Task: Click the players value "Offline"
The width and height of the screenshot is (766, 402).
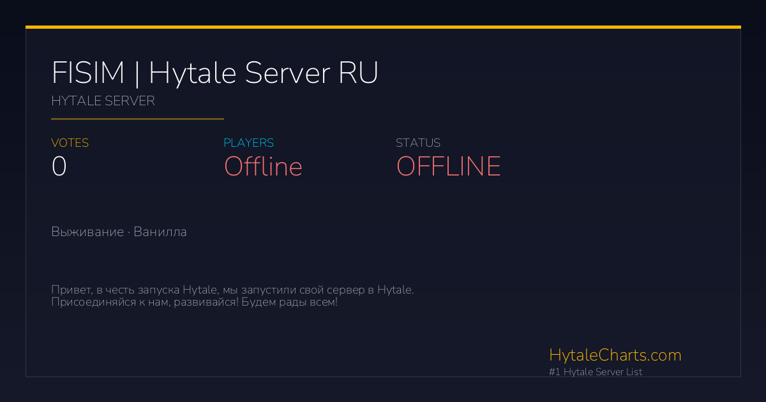Action: pos(263,167)
